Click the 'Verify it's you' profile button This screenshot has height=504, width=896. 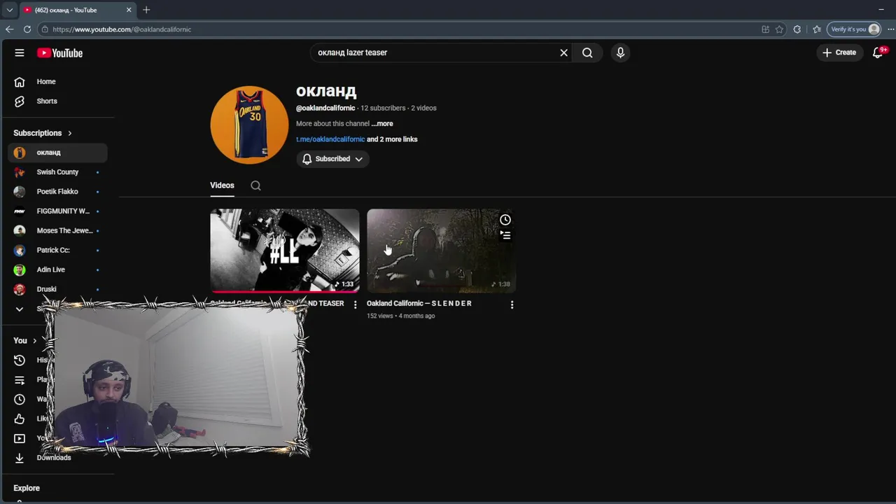pos(854,29)
